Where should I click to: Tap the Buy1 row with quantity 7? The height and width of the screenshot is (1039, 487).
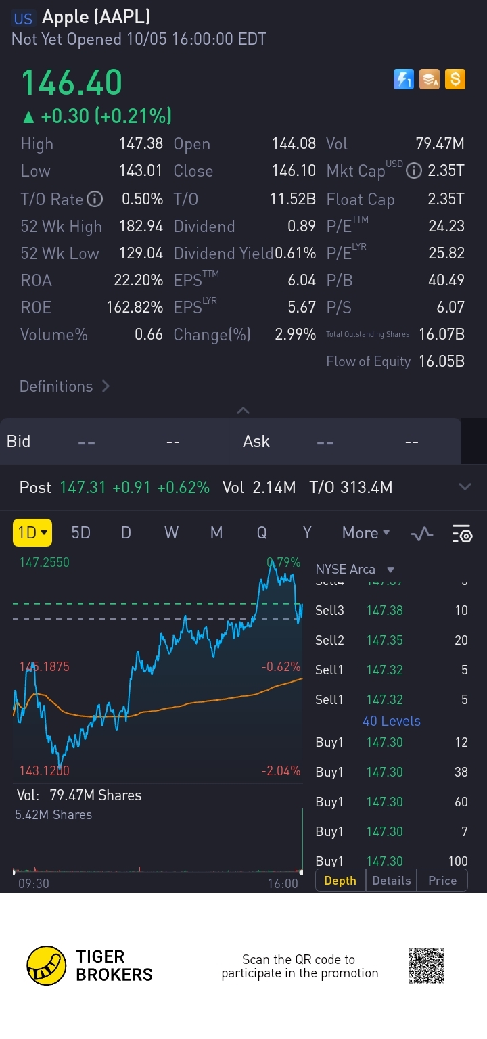click(x=392, y=831)
